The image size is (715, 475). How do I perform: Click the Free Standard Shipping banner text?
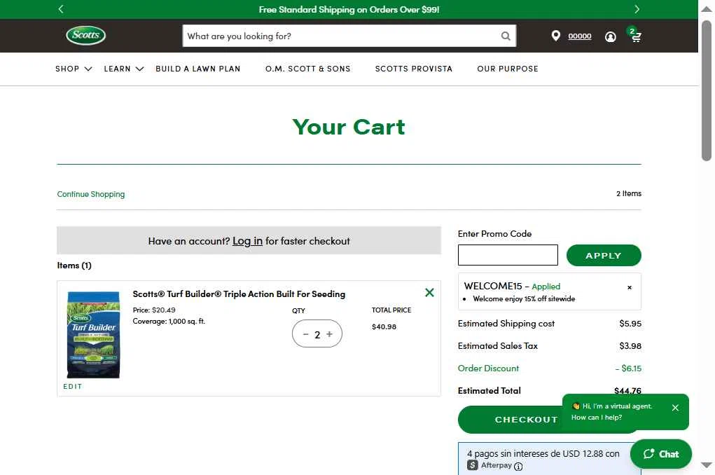click(x=349, y=10)
